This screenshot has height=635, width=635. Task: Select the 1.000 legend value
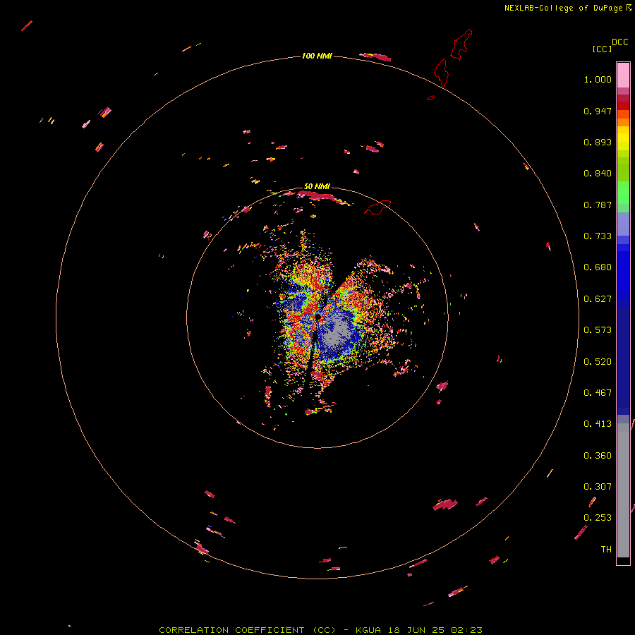point(598,79)
